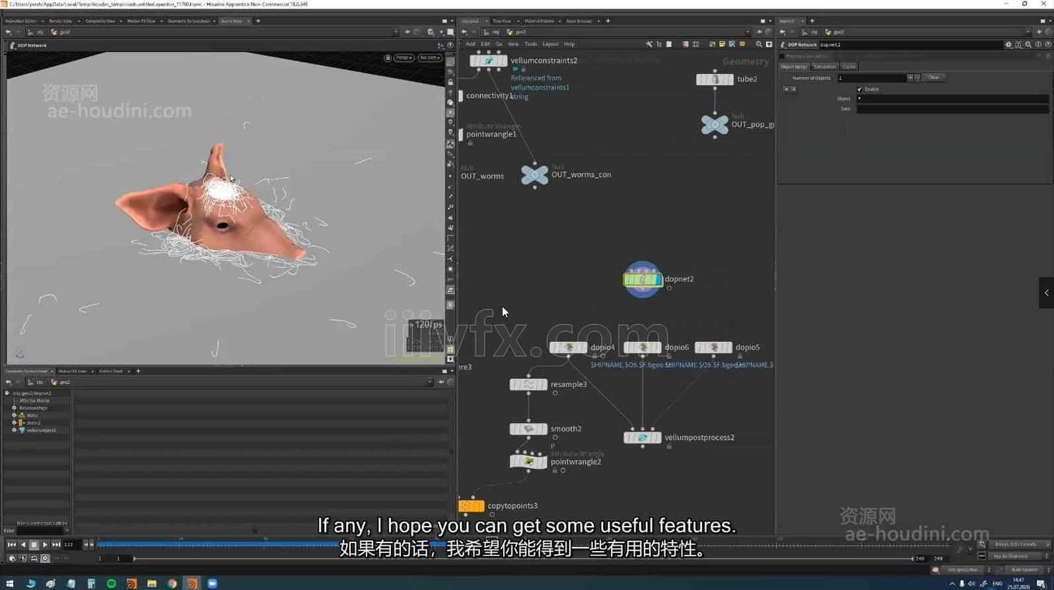Expand the collapsed side panel arrow at right edge
Viewport: 1054px width, 590px height.
tap(1046, 292)
